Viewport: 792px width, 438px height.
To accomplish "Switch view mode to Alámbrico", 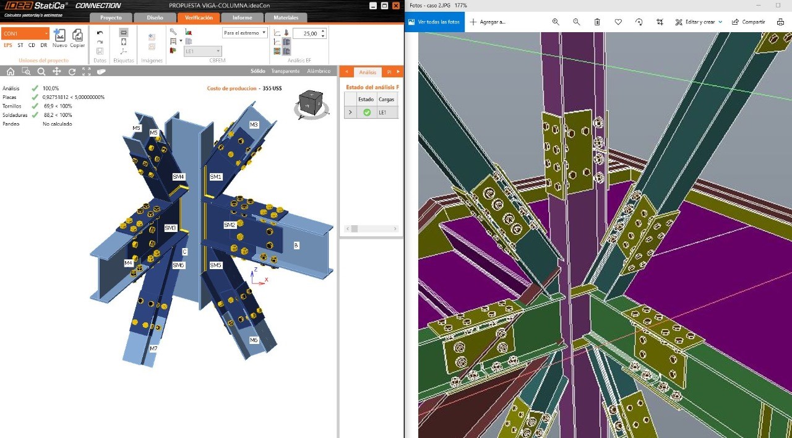I will pyautogui.click(x=319, y=71).
